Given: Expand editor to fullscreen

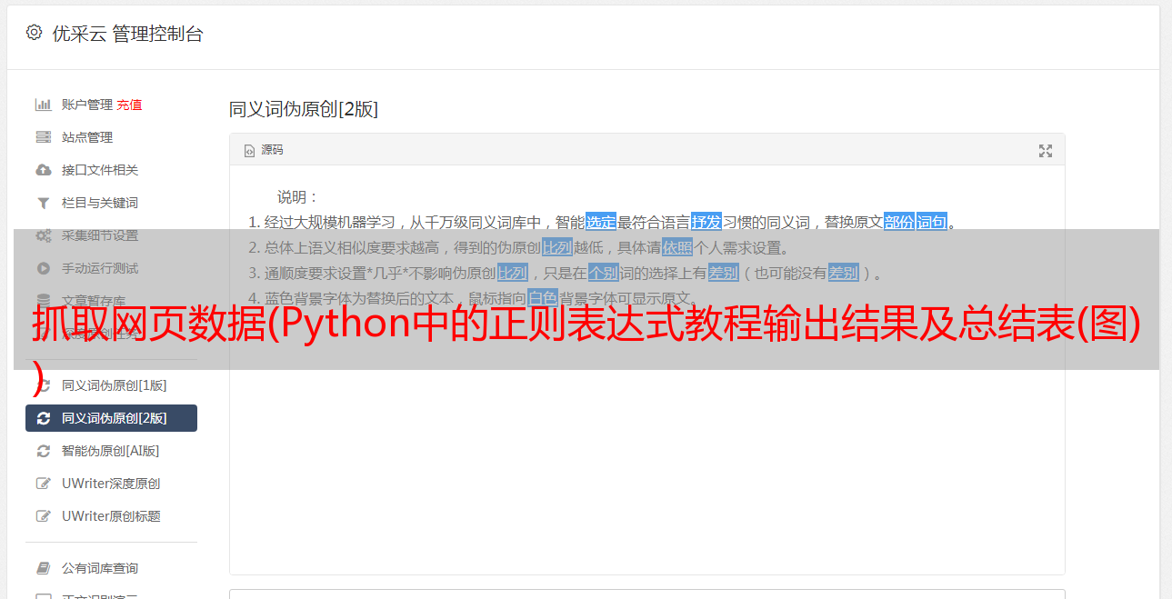Looking at the screenshot, I should [x=1046, y=151].
